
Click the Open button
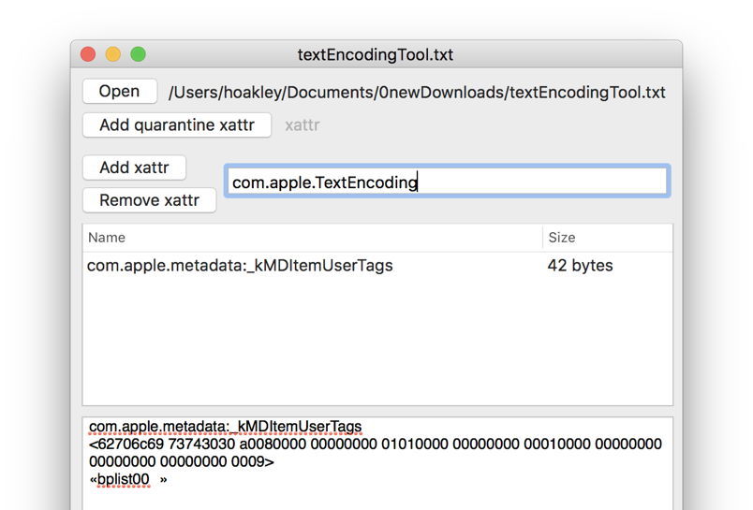(119, 92)
